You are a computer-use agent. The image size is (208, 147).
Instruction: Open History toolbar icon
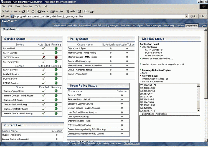80,11
